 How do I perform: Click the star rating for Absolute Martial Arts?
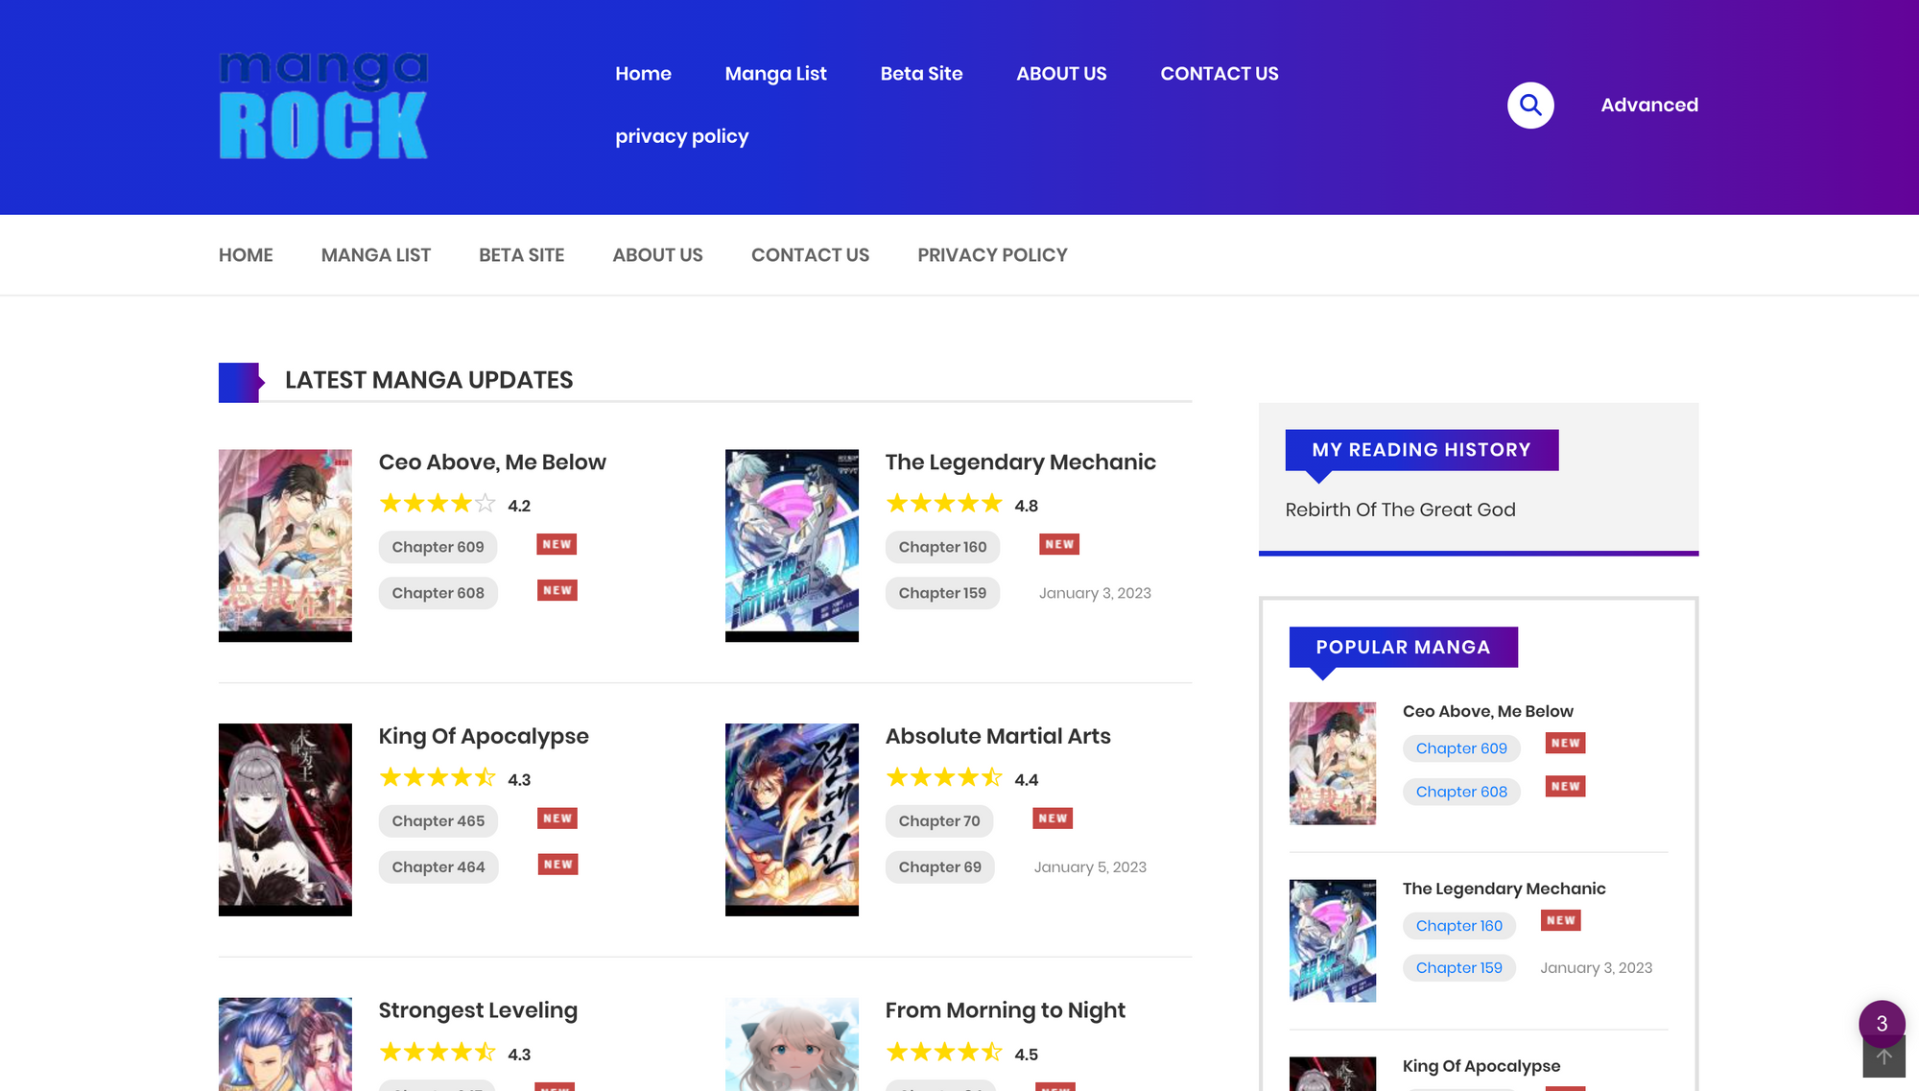tap(944, 778)
